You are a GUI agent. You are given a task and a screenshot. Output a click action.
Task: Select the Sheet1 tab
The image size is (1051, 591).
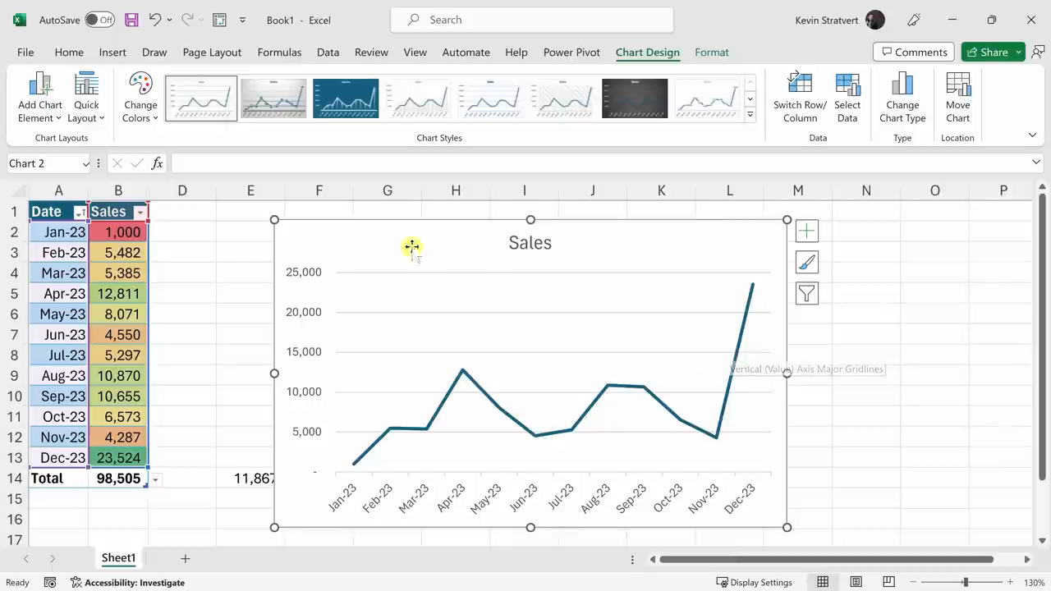click(118, 558)
